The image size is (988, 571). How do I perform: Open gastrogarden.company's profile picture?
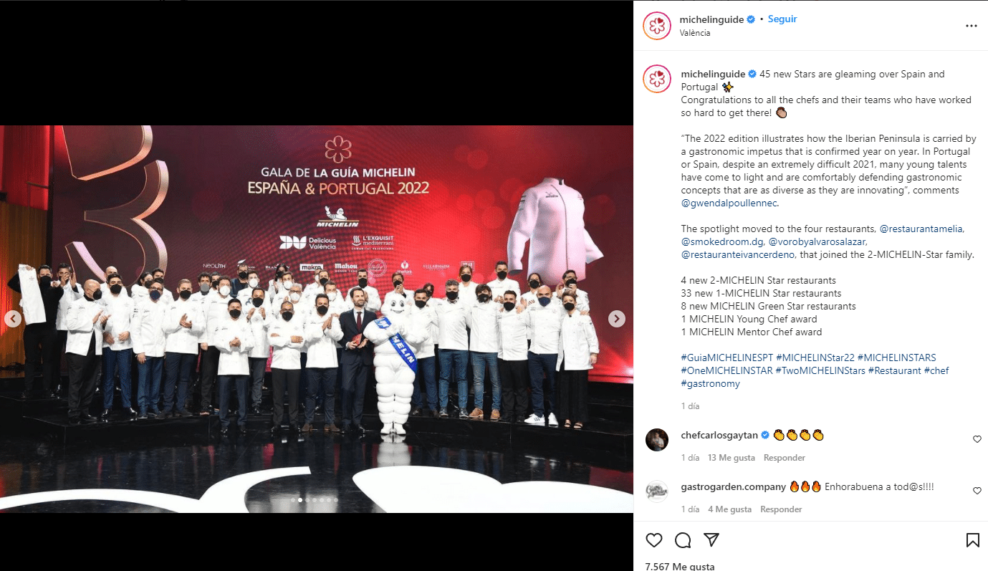[657, 491]
